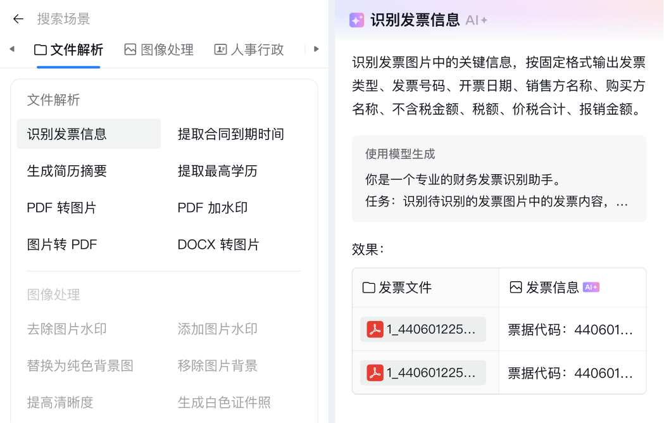Click second row 票据代码 cell

pos(572,373)
